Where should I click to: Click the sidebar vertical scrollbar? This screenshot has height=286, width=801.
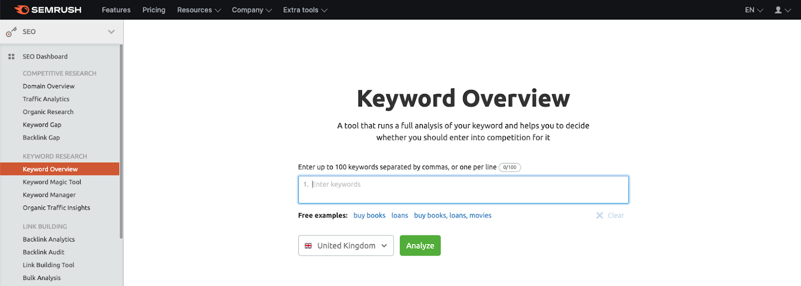pyautogui.click(x=121, y=141)
